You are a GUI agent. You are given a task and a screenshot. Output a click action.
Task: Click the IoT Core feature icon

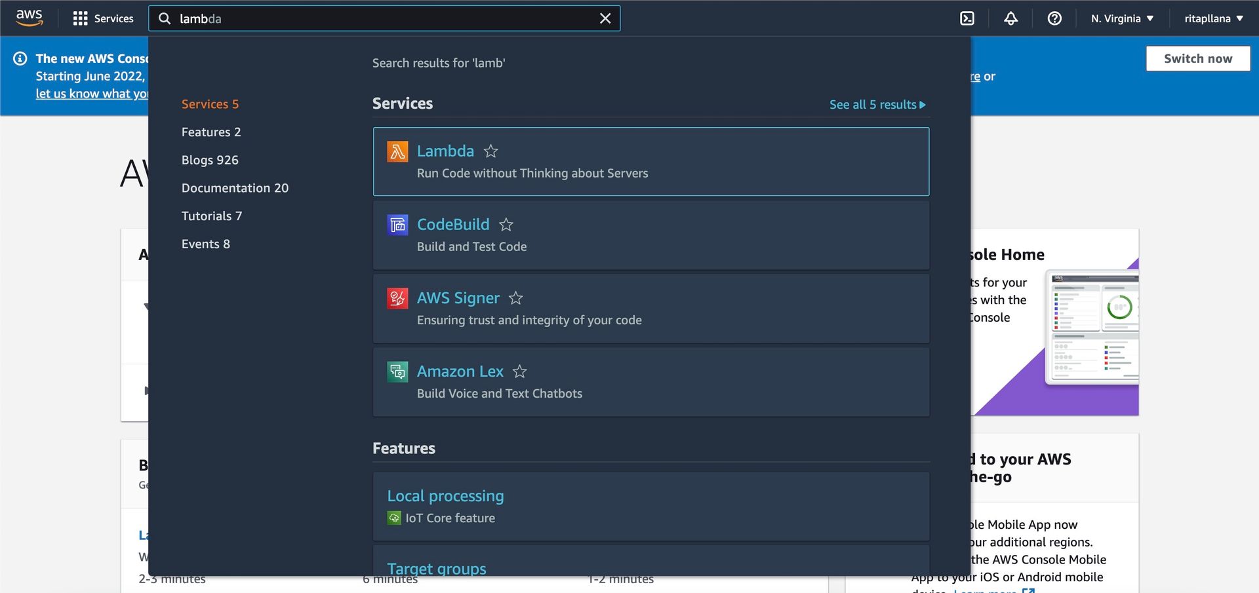(x=394, y=518)
